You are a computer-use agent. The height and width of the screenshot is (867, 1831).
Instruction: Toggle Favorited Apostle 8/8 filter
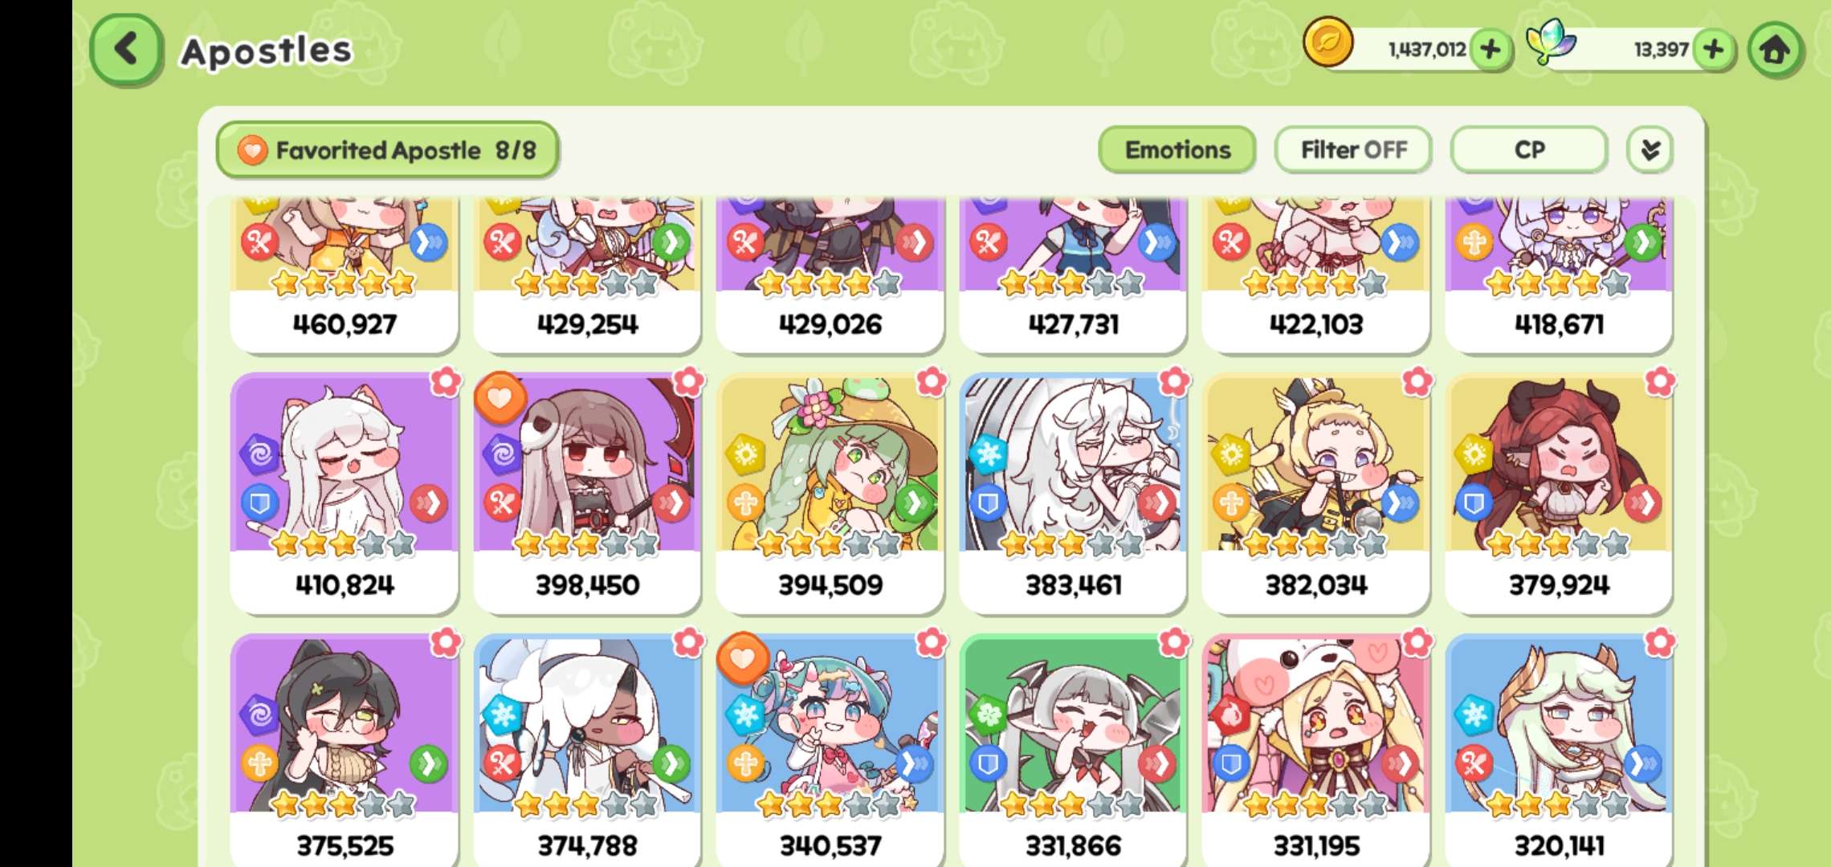[x=387, y=150]
